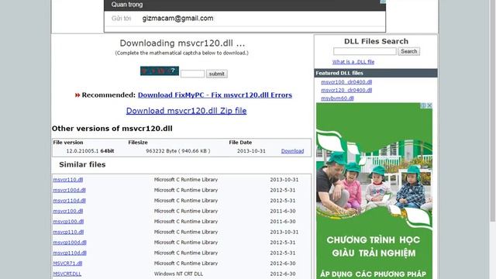Focus the DLL Files Search box
This screenshot has width=496, height=279.
point(365,51)
